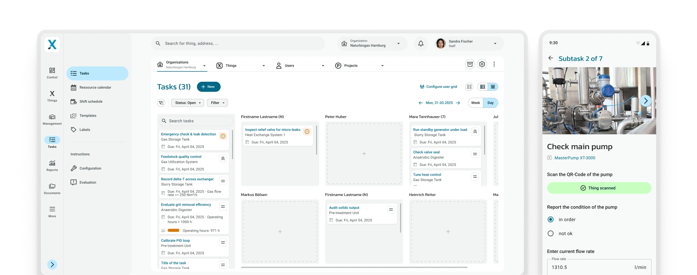Go to previous date with left arrow
This screenshot has height=275, width=697.
click(x=421, y=103)
